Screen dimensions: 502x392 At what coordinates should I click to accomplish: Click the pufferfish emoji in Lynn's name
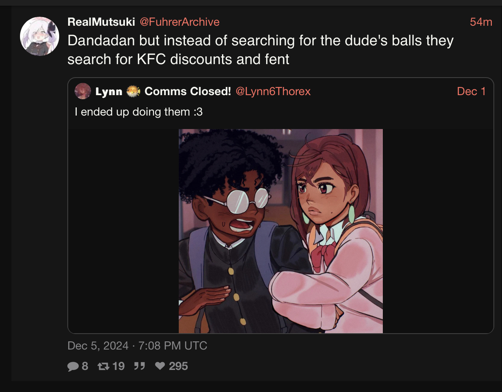coord(133,91)
